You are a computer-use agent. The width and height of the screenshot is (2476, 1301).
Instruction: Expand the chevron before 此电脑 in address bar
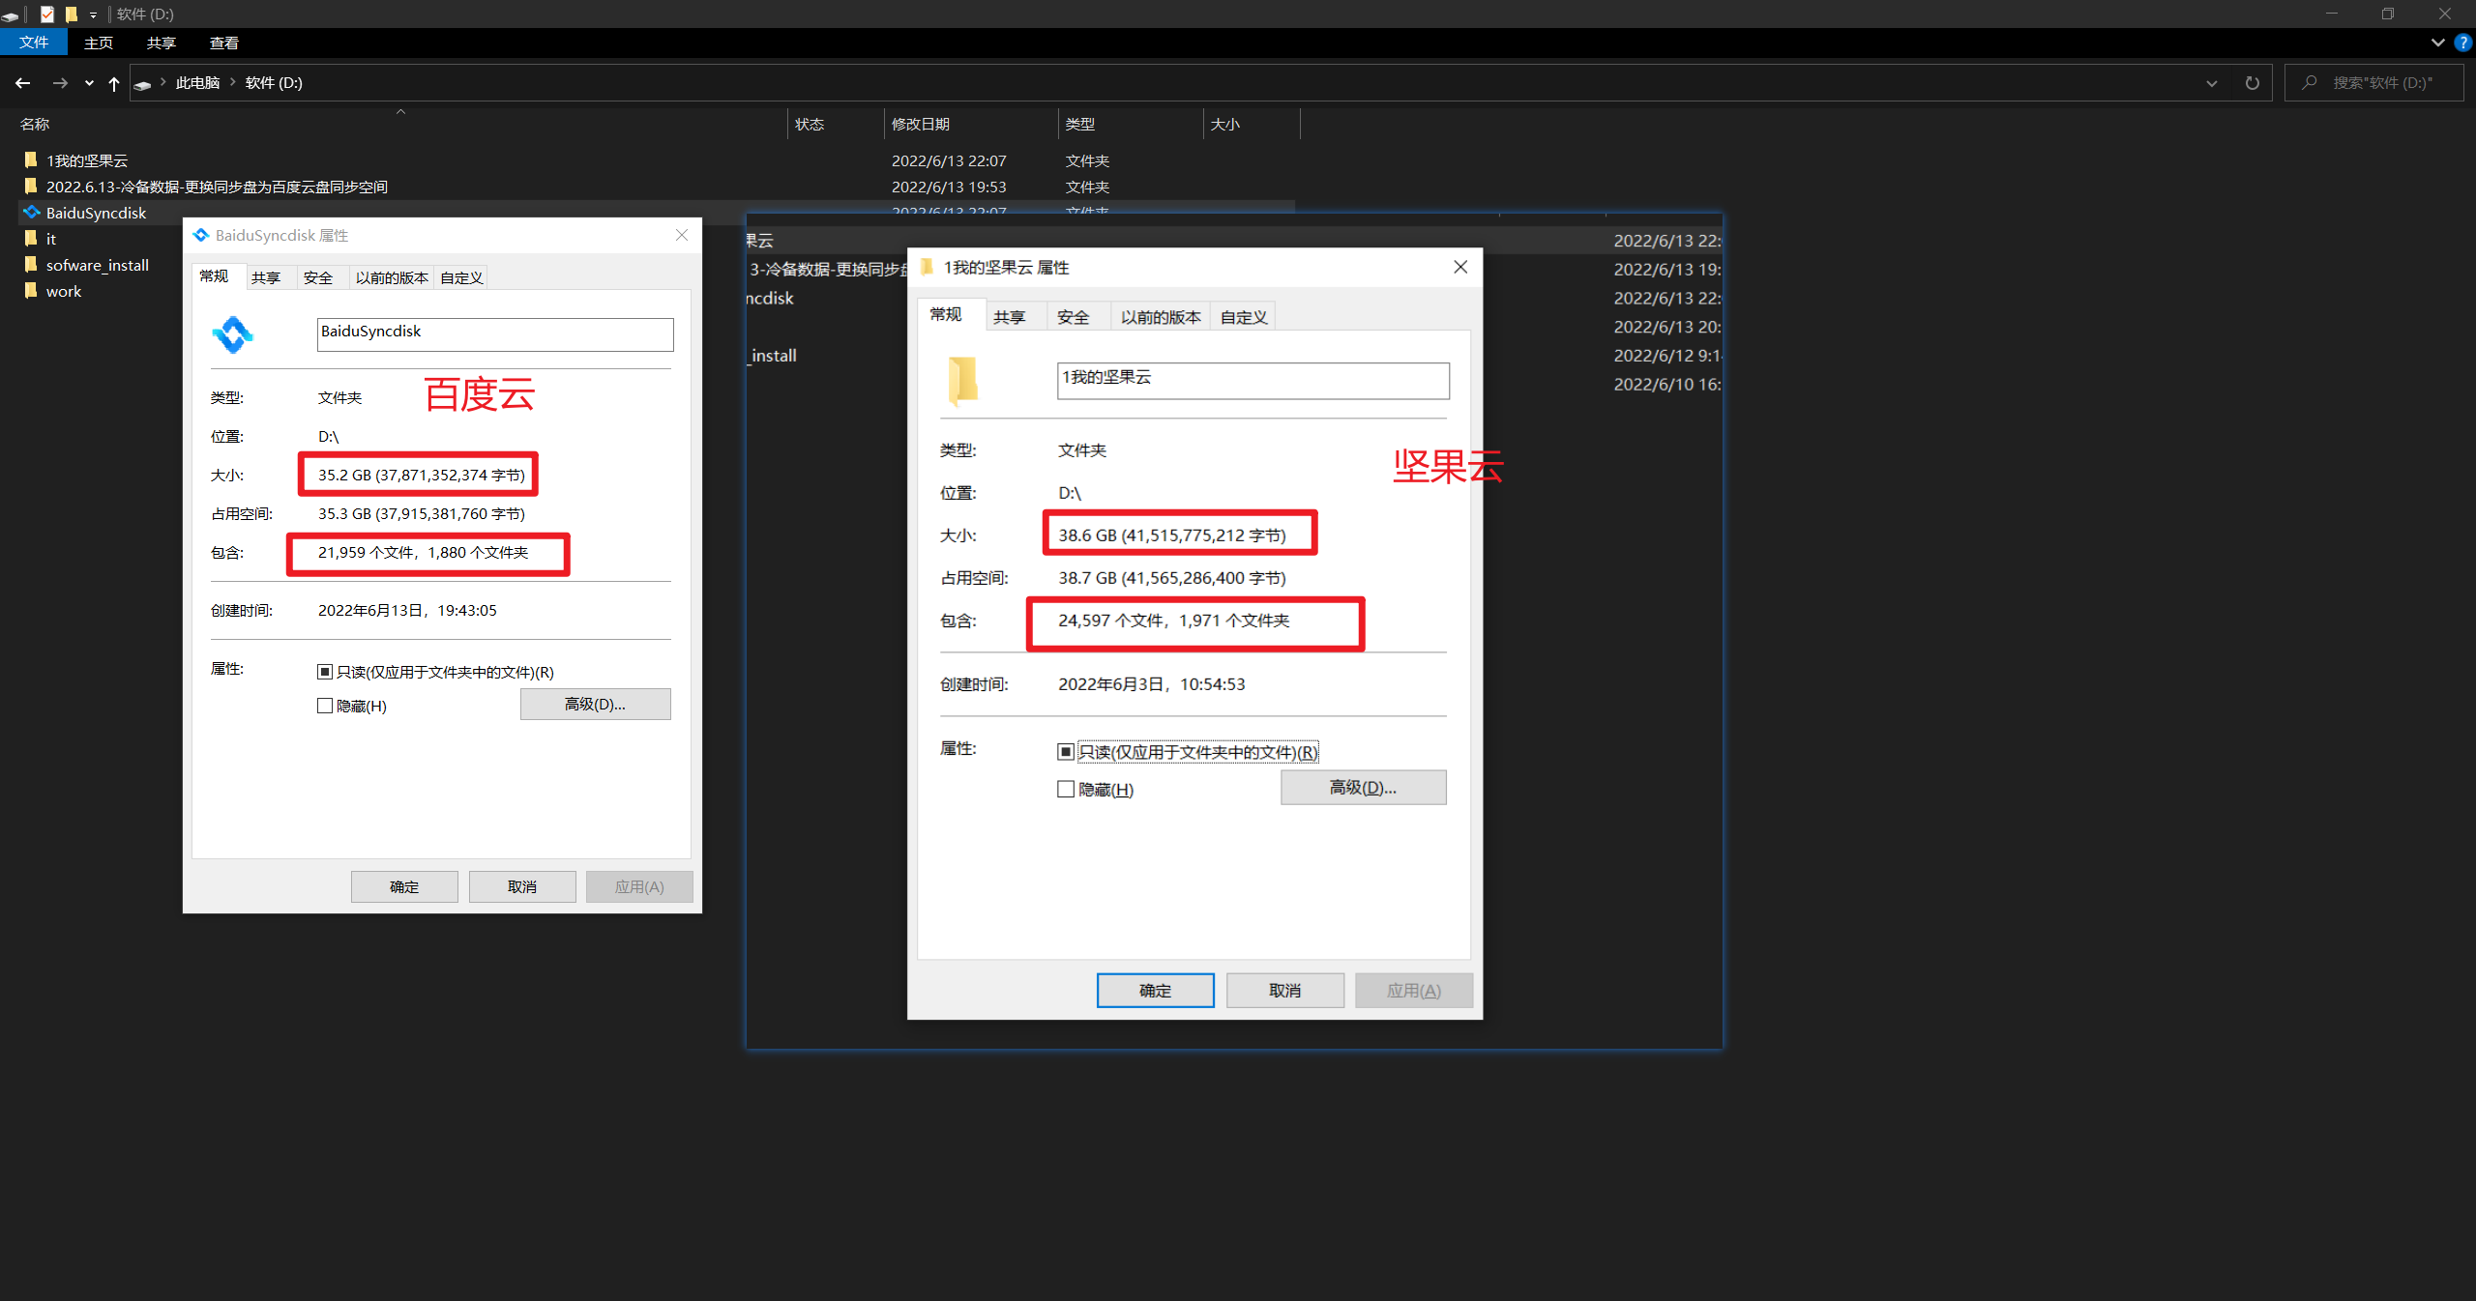(x=163, y=82)
